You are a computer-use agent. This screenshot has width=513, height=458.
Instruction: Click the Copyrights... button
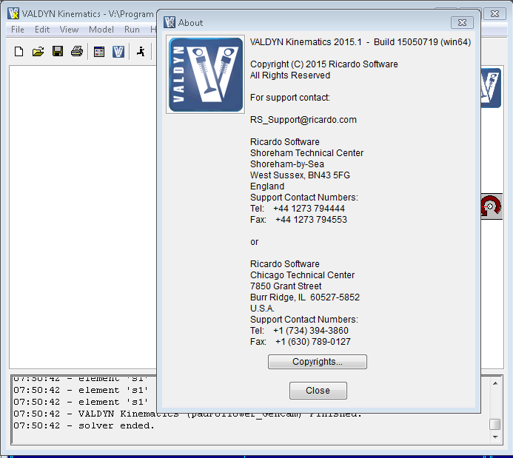pos(318,362)
